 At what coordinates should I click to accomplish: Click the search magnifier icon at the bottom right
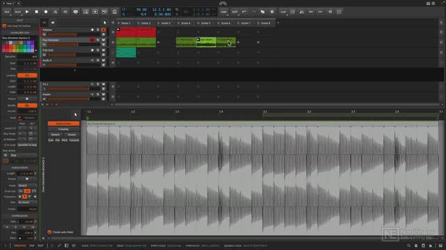tap(409, 246)
